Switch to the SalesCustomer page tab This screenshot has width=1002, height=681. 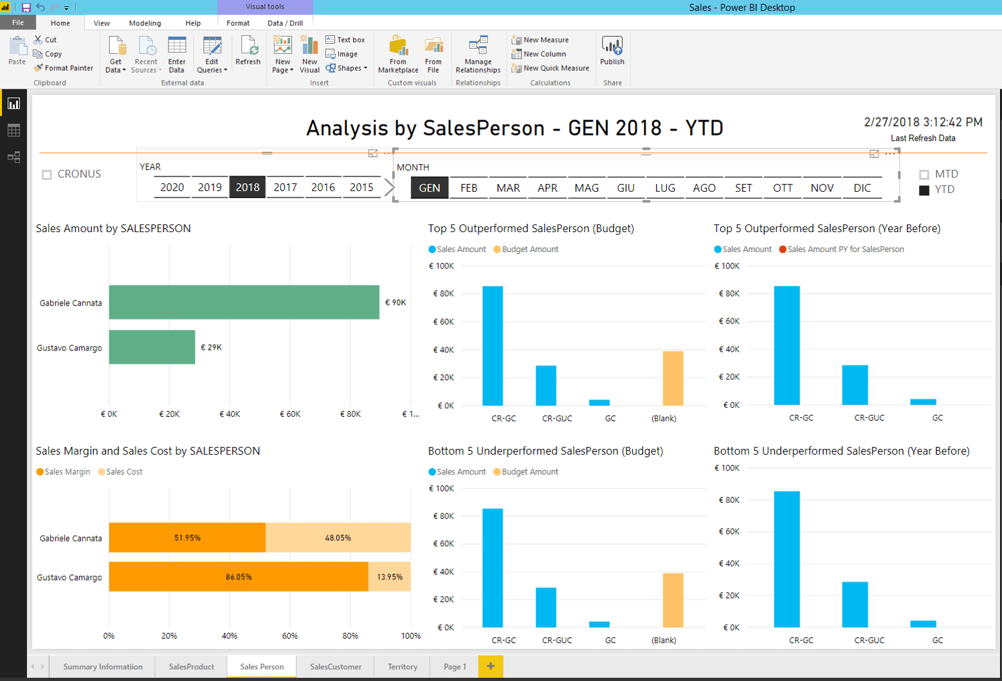pyautogui.click(x=335, y=667)
